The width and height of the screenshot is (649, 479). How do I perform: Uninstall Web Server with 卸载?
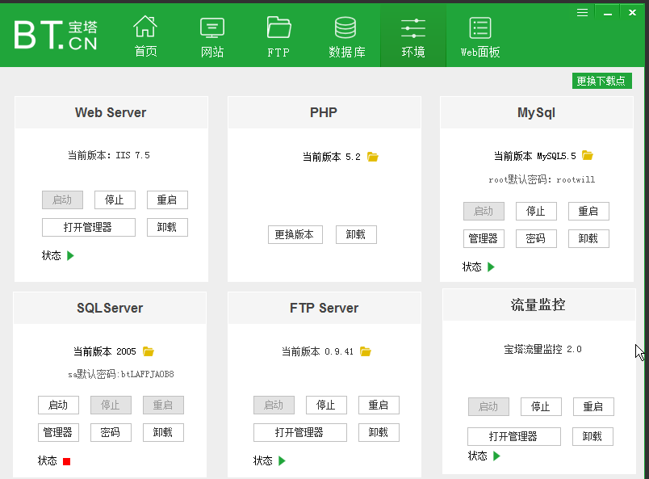pos(167,227)
